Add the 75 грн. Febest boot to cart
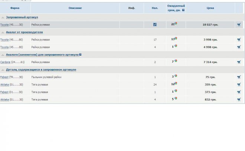245x151 pixels. pos(239,77)
